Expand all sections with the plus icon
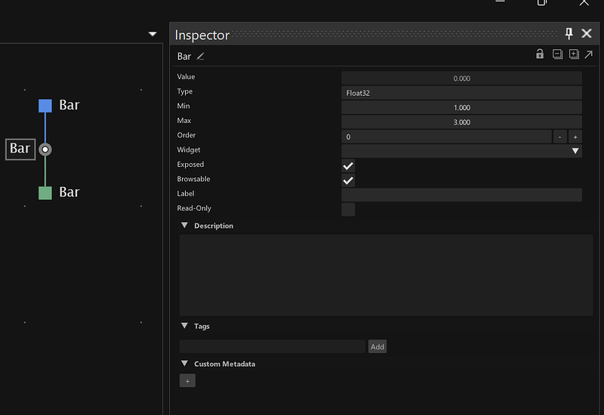Screen dimensions: 604x415 pos(574,54)
